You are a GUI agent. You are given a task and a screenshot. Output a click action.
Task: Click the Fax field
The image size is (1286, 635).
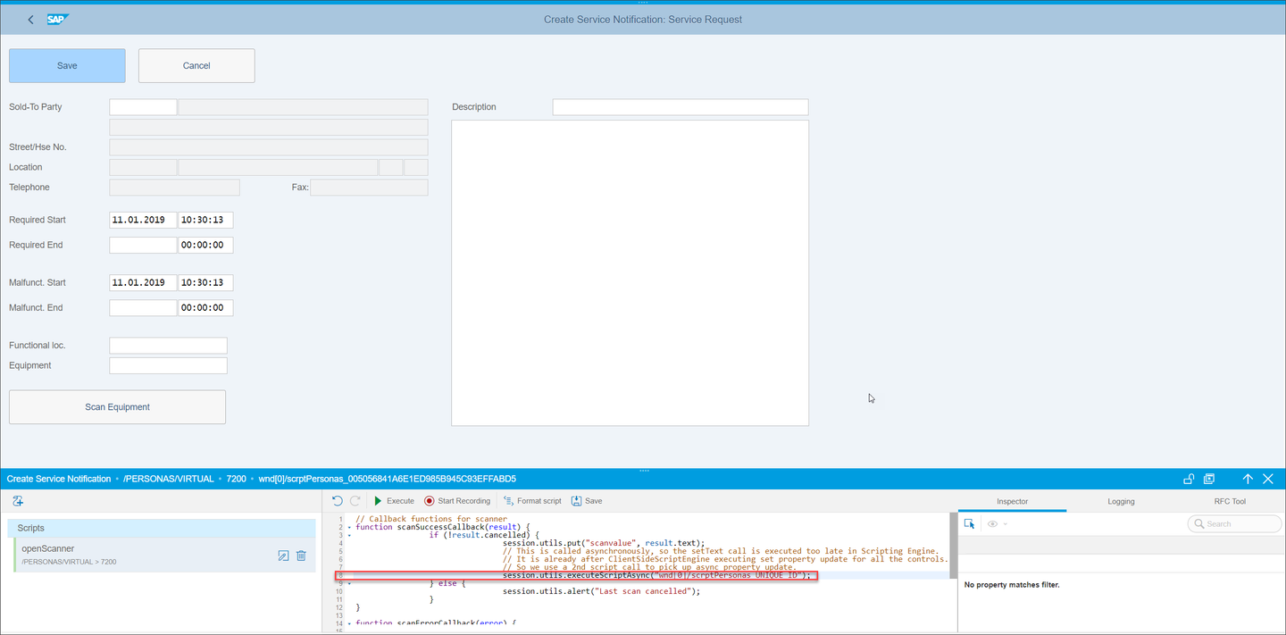tap(369, 188)
